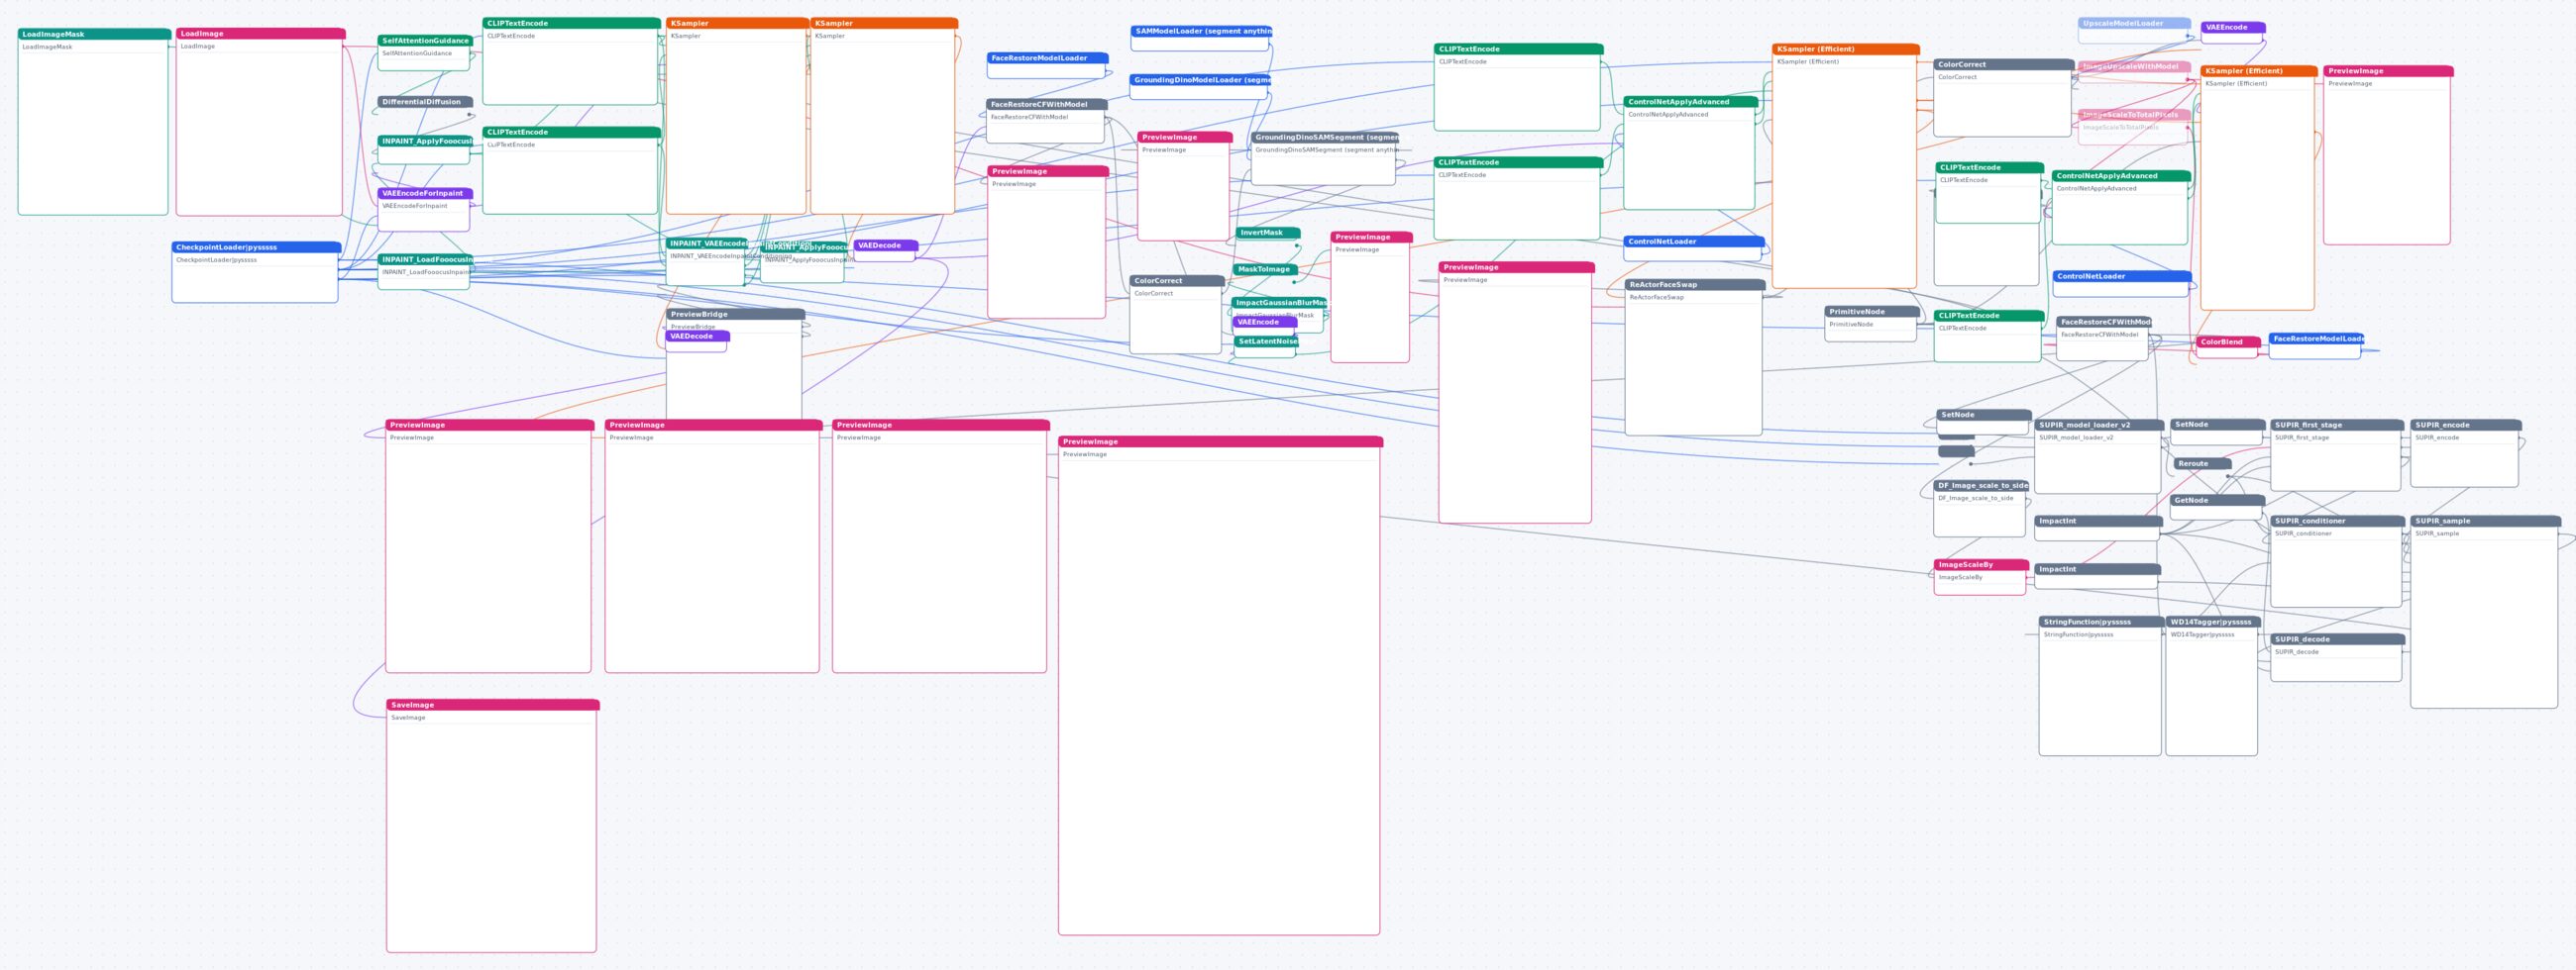Select the SUPIR_decode node header
The width and height of the screenshot is (2576, 970).
(x=2337, y=640)
